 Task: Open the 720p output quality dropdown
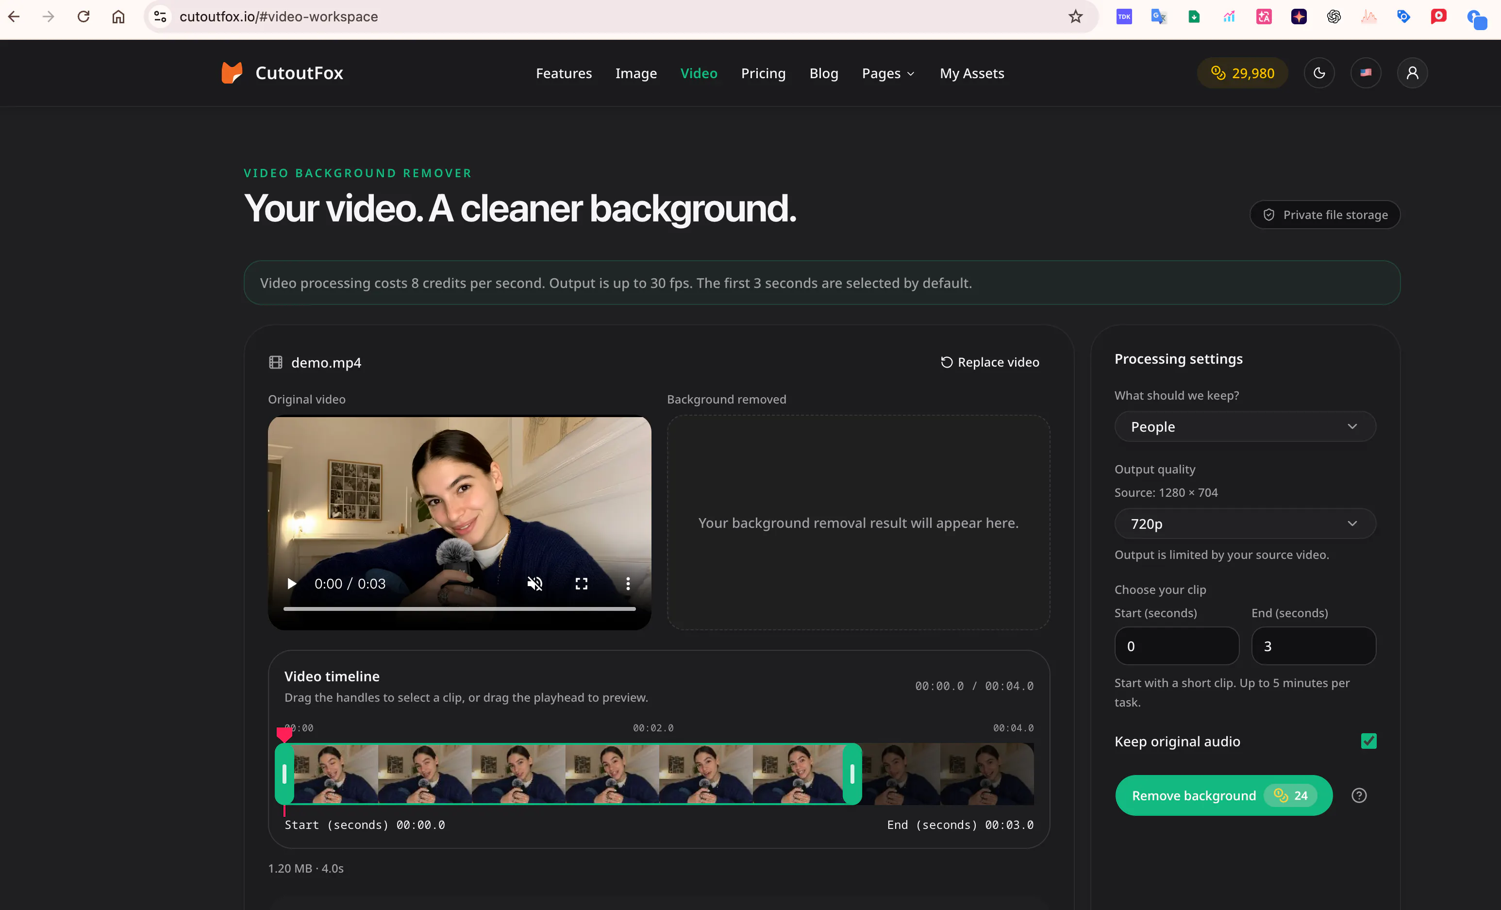tap(1245, 523)
